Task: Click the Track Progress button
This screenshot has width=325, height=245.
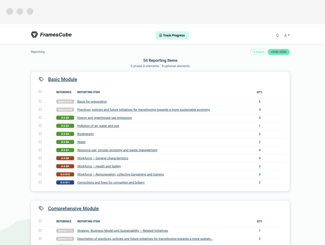Action: point(172,35)
